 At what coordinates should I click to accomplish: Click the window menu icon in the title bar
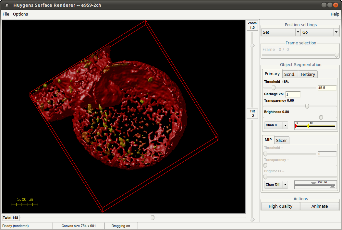click(6, 5)
